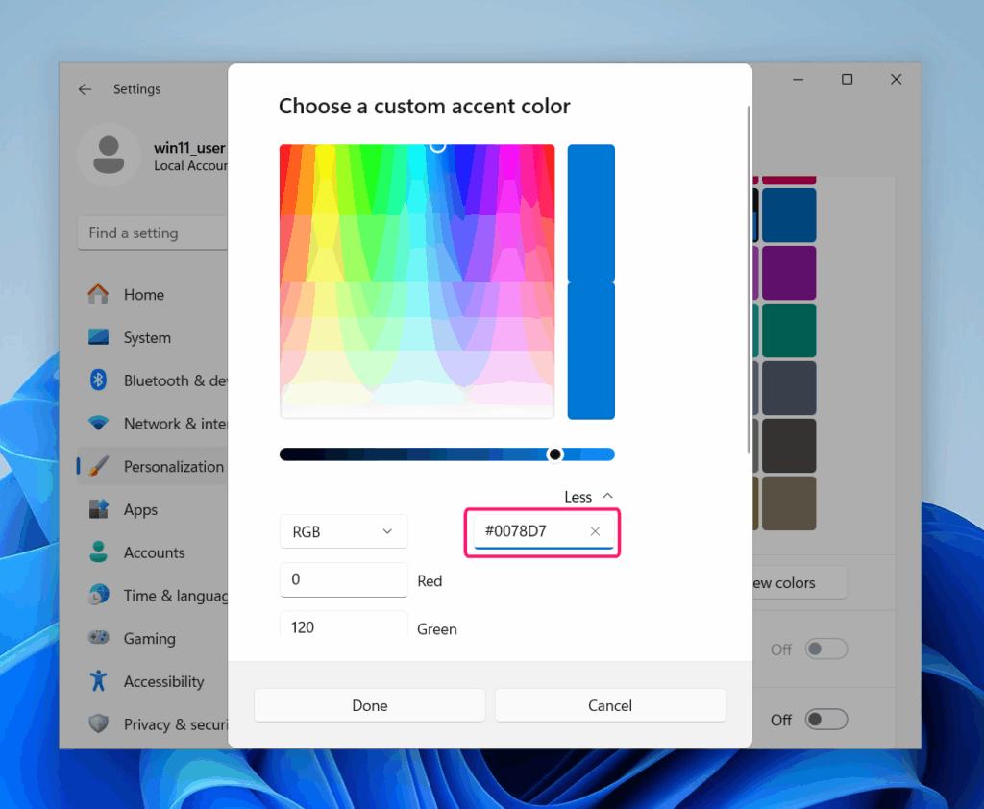Open Home in the Settings sidebar
The height and width of the screenshot is (809, 984).
(144, 294)
